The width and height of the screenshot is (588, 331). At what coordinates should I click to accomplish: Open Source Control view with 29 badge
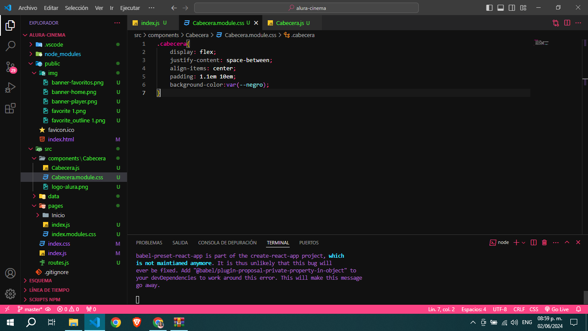pyautogui.click(x=10, y=67)
